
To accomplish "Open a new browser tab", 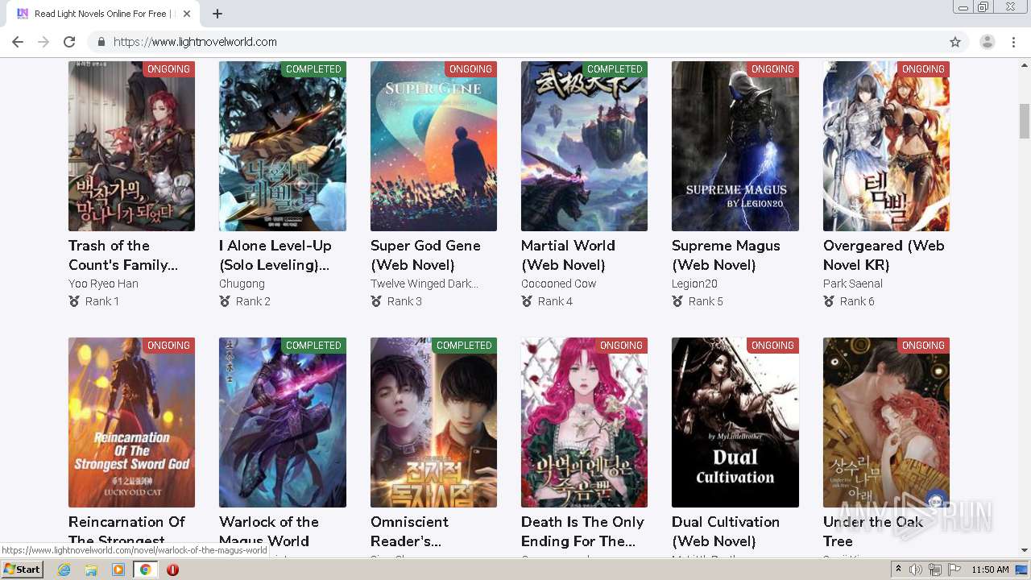I will tap(217, 14).
